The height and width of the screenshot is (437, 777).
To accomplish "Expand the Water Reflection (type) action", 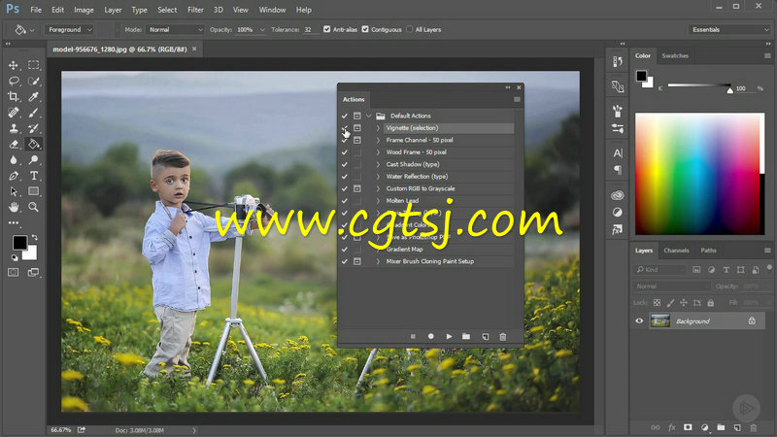I will tap(378, 177).
